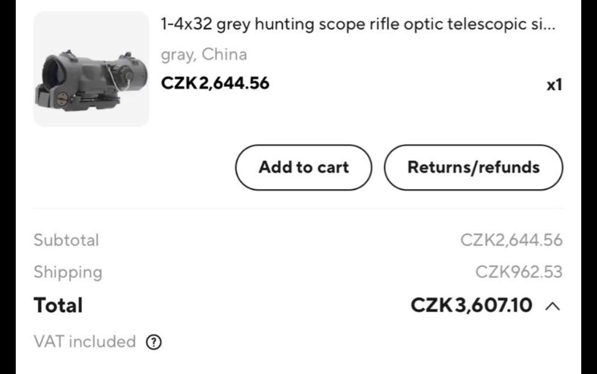597x374 pixels.
Task: Click the Shipping label
Action: 68,272
